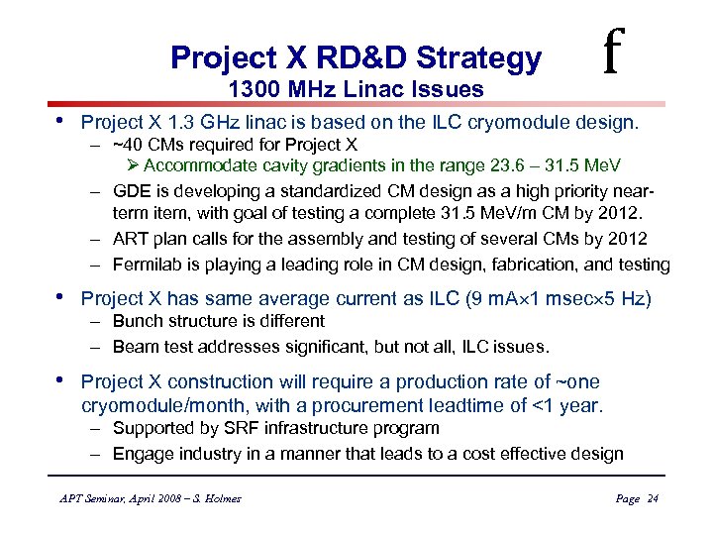Image resolution: width=713 pixels, height=535 pixels.
Task: Click the 'Project X construction will require' line
Action: [340, 382]
